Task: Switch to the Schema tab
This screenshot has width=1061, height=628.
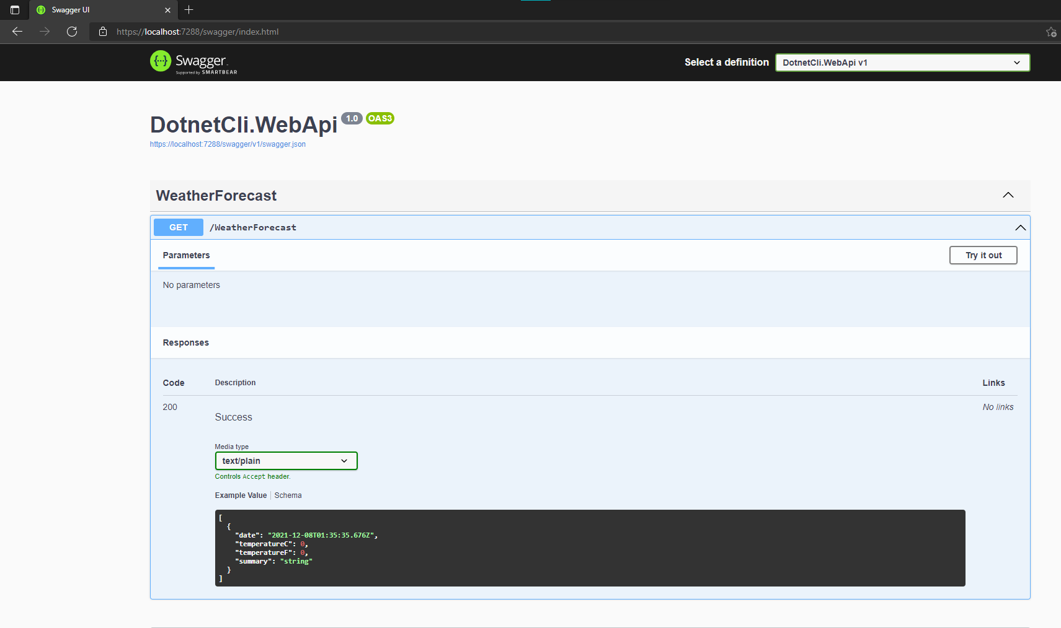Action: point(288,495)
